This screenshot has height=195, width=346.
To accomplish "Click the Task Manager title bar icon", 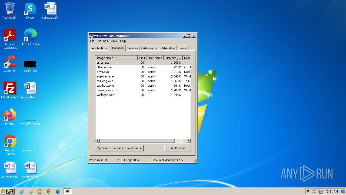I will [x=91, y=36].
